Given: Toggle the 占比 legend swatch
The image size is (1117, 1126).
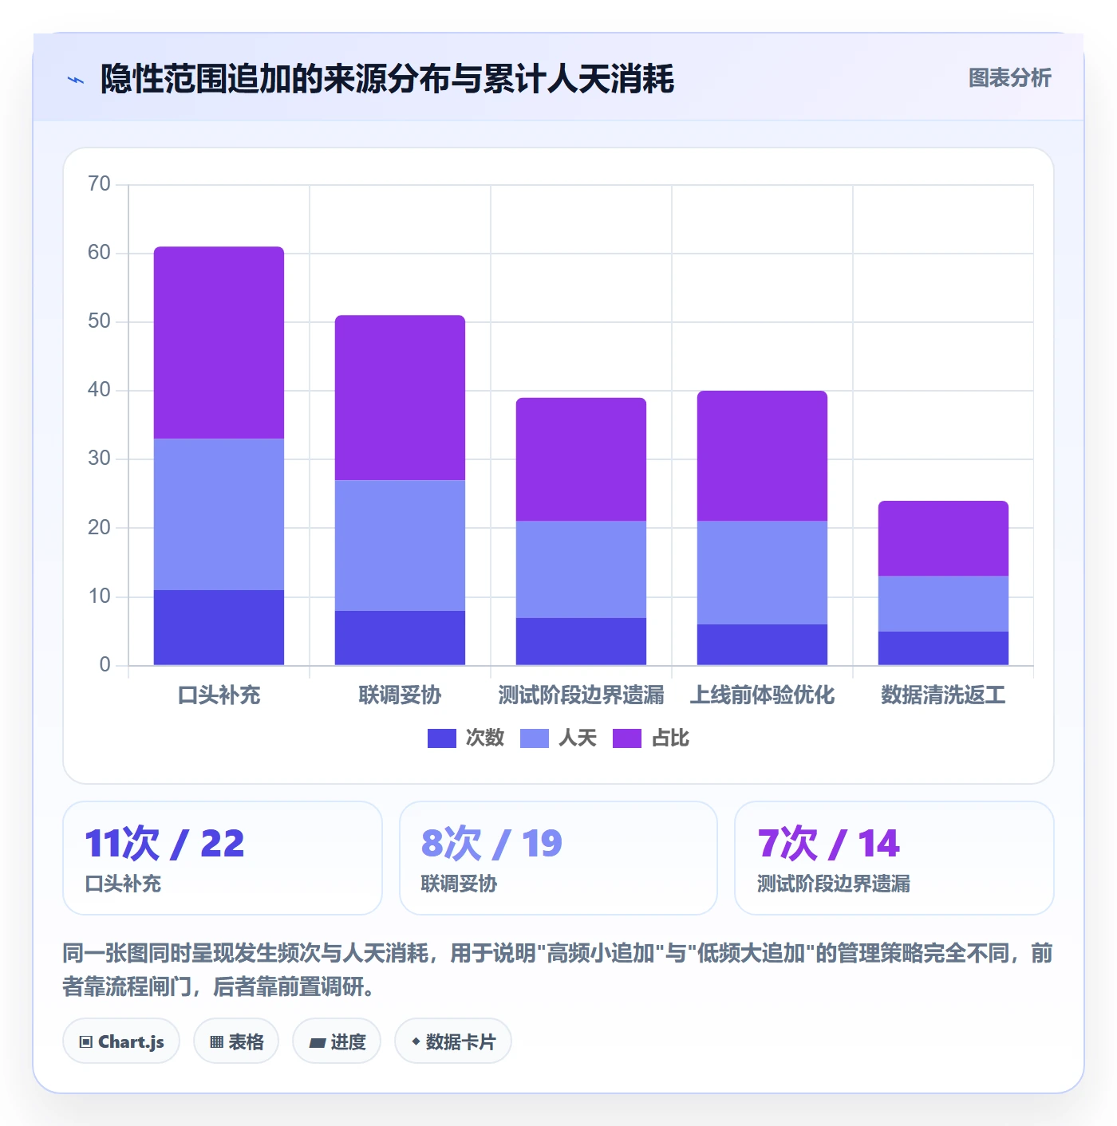Looking at the screenshot, I should pos(626,738).
